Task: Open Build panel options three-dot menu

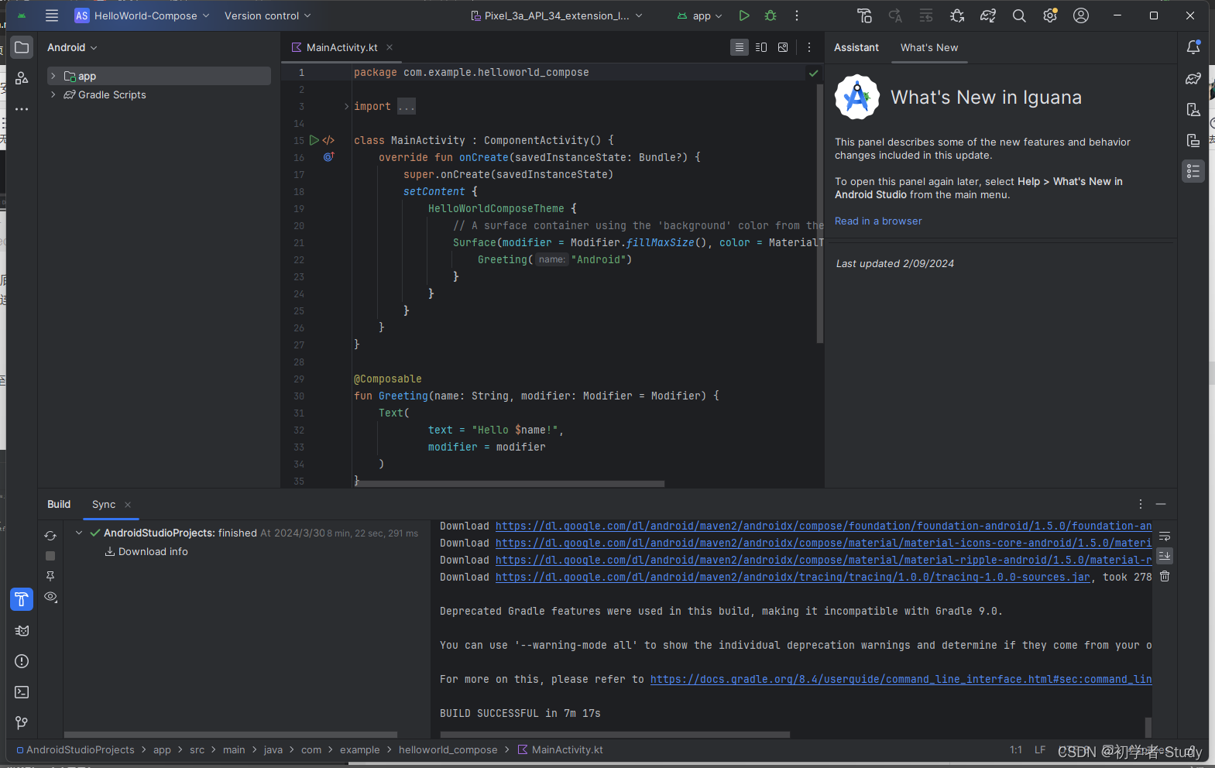Action: tap(1141, 504)
